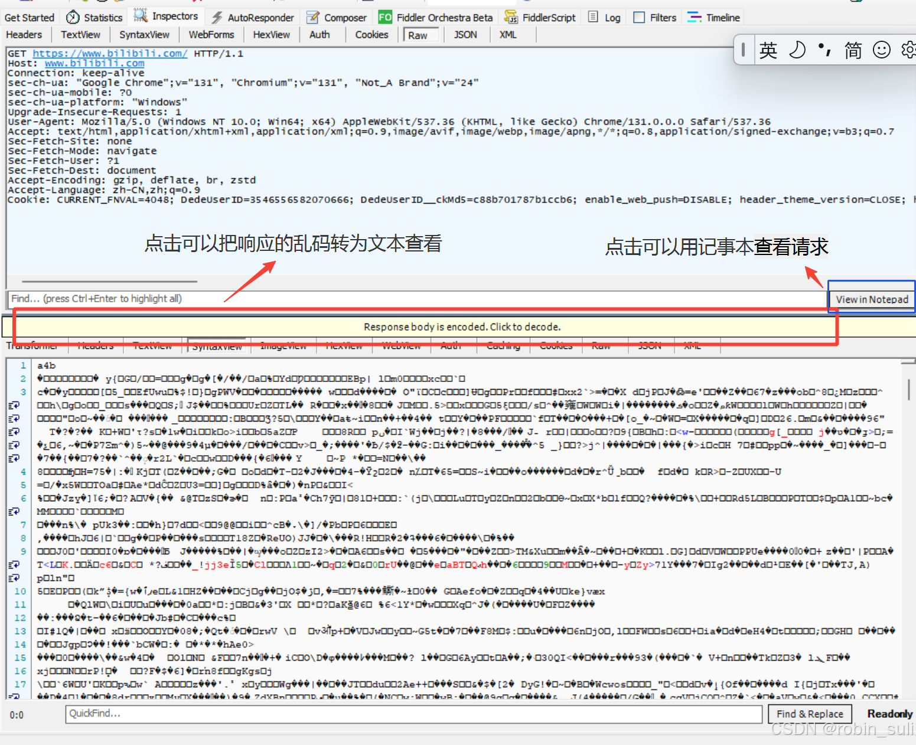Click the 'Accept-Language: zh-CN,zh;q=0.9' line
Image resolution: width=916 pixels, height=745 pixels.
click(x=103, y=190)
